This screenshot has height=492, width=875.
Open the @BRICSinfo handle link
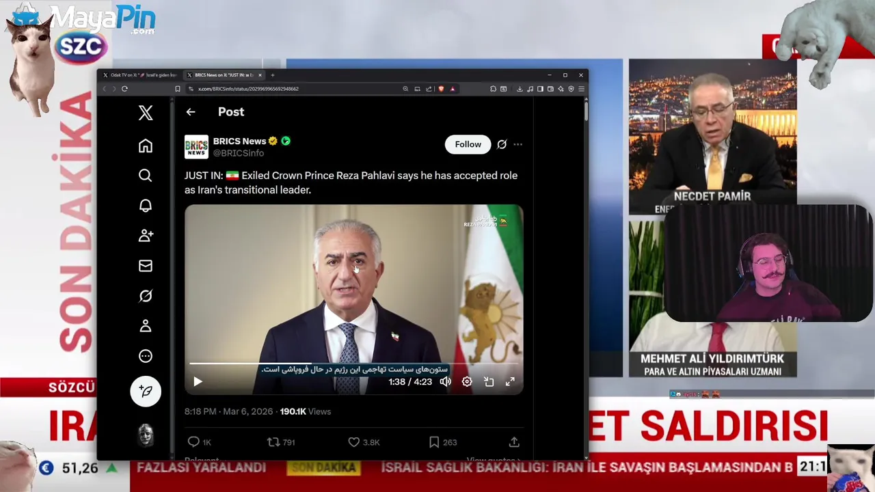(x=239, y=153)
